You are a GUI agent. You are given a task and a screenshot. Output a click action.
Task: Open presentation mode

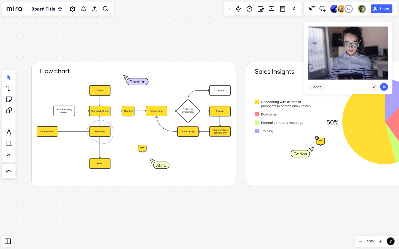[271, 9]
